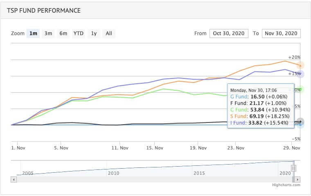Click the purple I Fund end marker
311x196 pixels.
pyautogui.click(x=301, y=74)
